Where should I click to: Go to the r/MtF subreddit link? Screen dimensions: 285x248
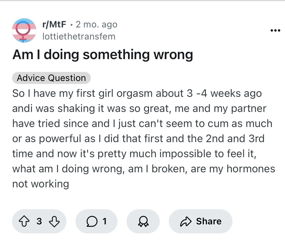point(54,24)
